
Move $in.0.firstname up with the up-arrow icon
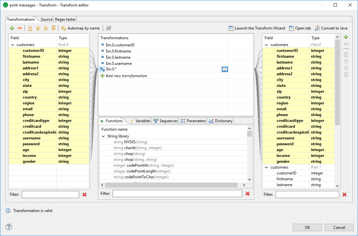coord(38,28)
